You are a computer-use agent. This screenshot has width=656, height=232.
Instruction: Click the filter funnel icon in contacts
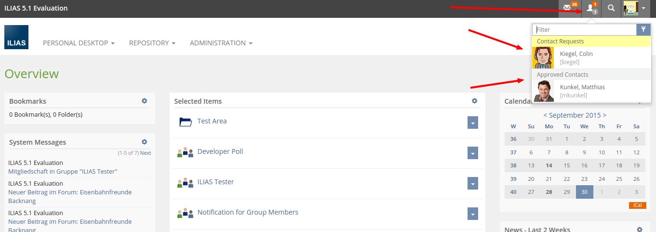click(643, 30)
